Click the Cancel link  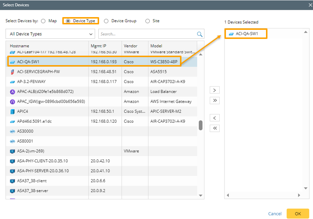click(x=275, y=214)
